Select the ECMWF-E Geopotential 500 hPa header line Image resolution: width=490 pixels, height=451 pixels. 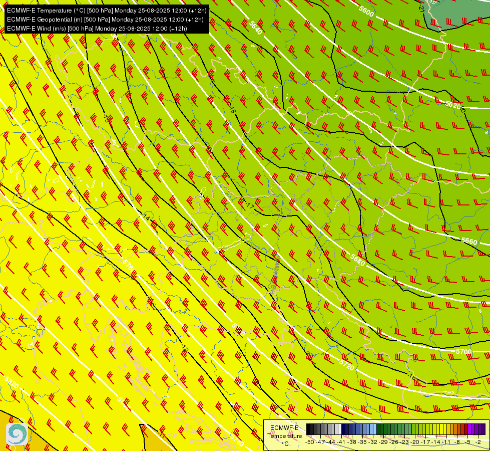(x=105, y=20)
